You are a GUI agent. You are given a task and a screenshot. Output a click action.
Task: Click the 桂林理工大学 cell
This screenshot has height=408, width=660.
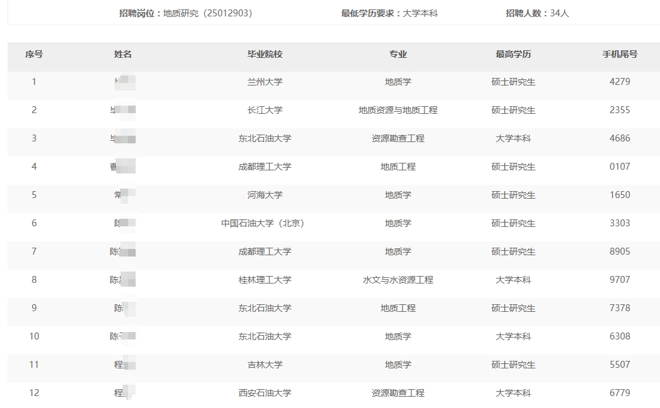point(264,280)
